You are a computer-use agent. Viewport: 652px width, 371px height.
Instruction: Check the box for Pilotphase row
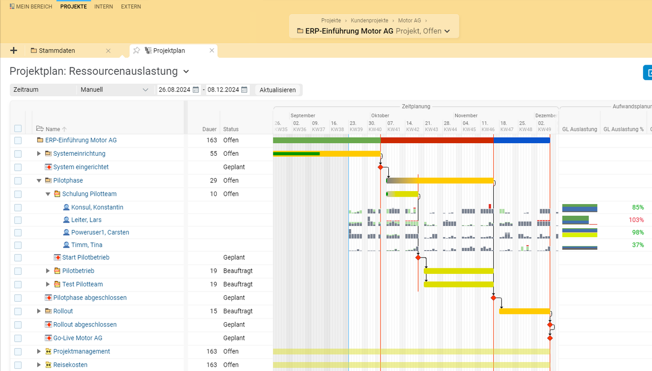click(18, 181)
